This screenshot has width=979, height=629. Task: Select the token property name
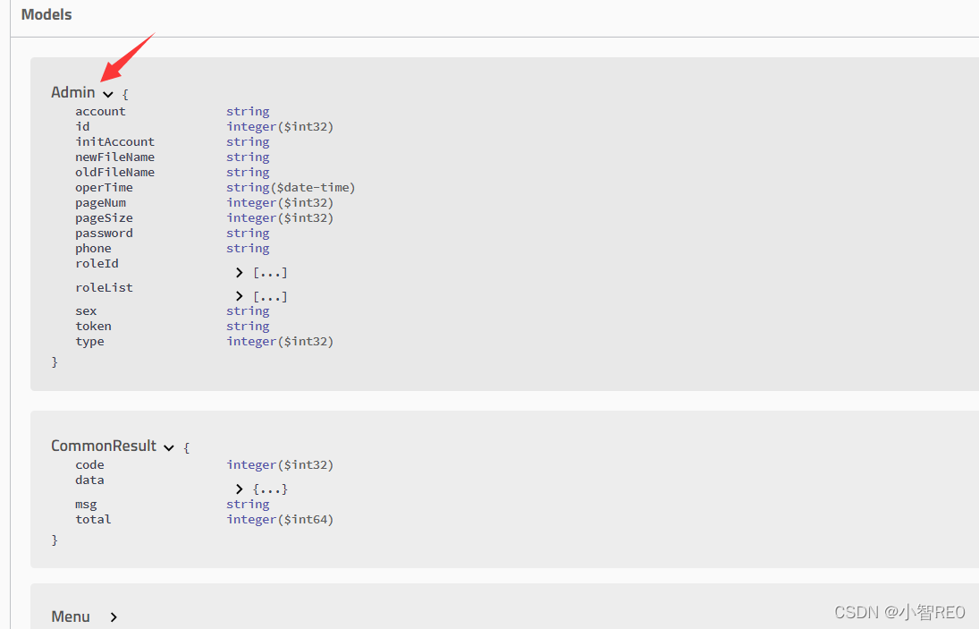(93, 326)
